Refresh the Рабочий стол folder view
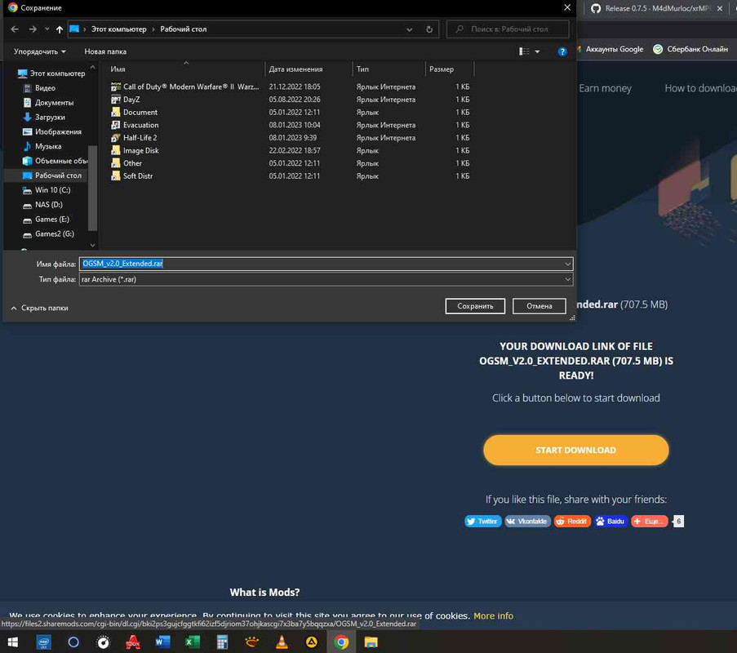This screenshot has height=653, width=737. pos(429,29)
